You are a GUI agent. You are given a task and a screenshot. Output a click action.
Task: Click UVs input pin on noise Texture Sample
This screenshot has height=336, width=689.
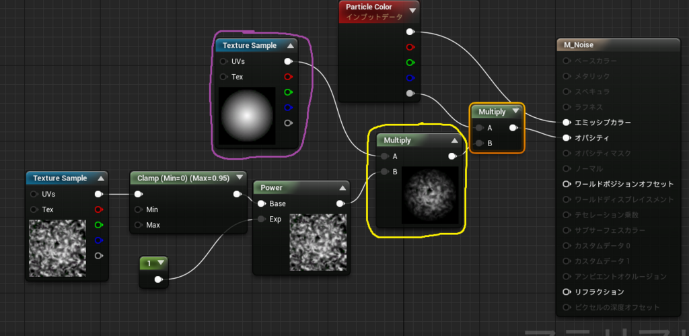34,194
